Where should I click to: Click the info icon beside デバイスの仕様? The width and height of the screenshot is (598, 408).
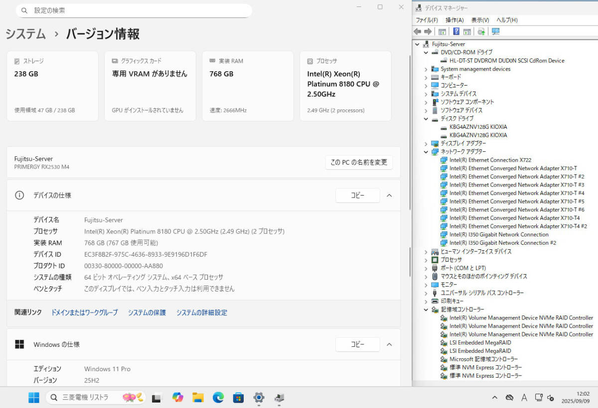click(19, 195)
